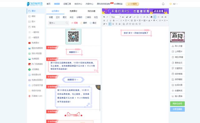Favorite the material using the star corner icon
200x123 pixels.
point(98,87)
